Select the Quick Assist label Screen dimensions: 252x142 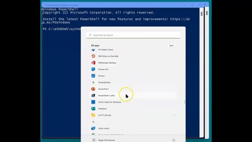pos(104,129)
